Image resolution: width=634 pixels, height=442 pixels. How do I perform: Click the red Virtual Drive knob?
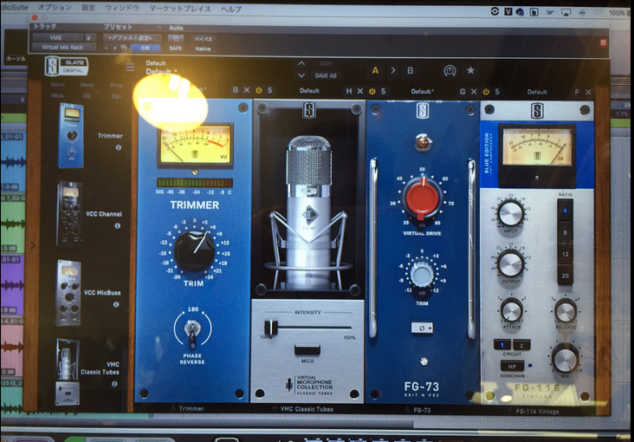click(x=422, y=198)
